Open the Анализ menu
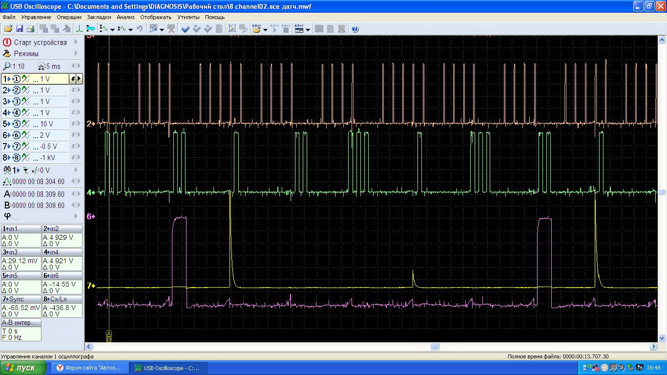 [x=125, y=17]
